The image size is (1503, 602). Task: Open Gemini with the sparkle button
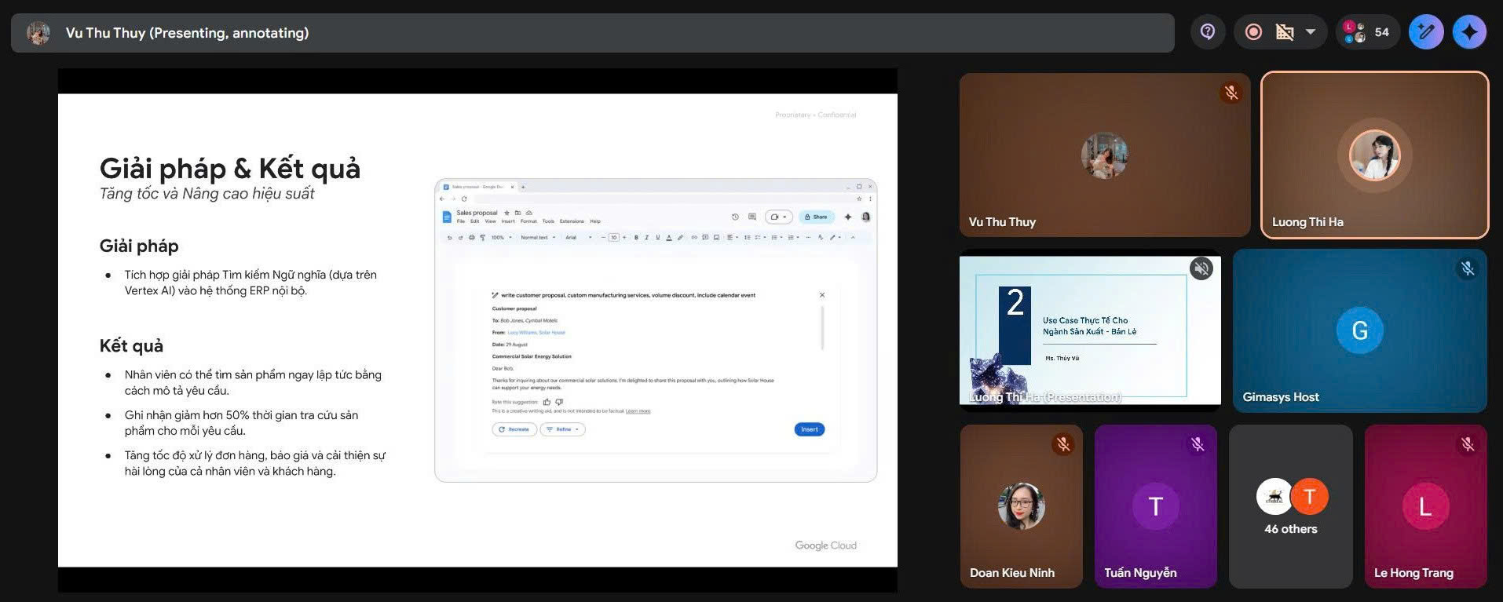(1468, 32)
